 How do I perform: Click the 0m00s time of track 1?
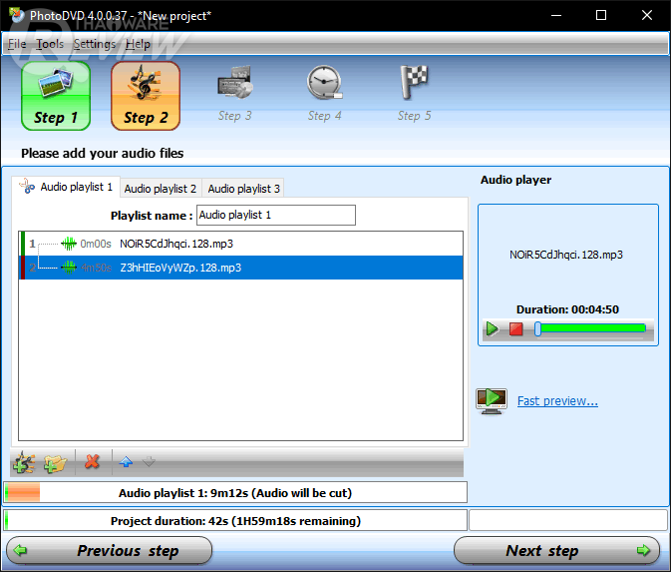pos(96,244)
